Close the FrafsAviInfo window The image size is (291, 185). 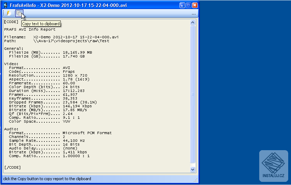coord(195,5)
